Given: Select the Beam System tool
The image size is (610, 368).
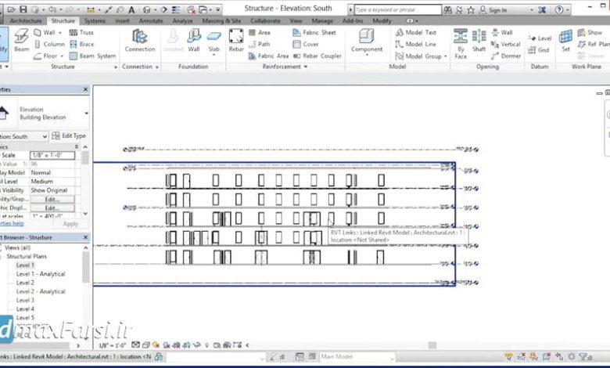Looking at the screenshot, I should click(92, 56).
